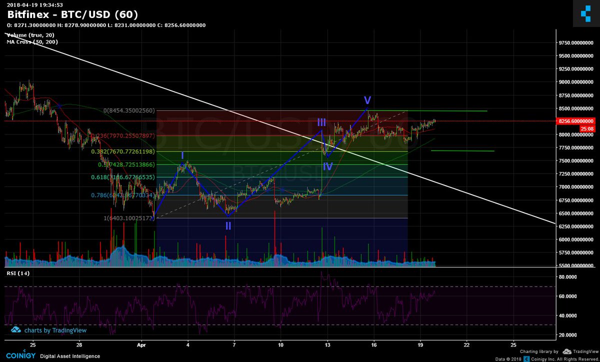Click date axis label '22'
The width and height of the screenshot is (600, 362).
click(x=466, y=345)
